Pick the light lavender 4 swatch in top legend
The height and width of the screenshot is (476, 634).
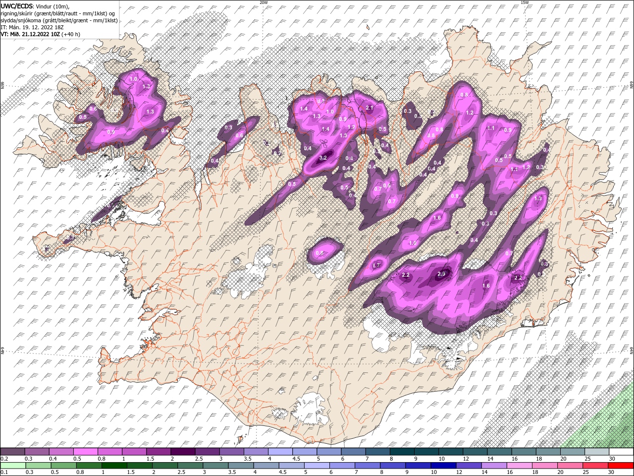coord(280,452)
